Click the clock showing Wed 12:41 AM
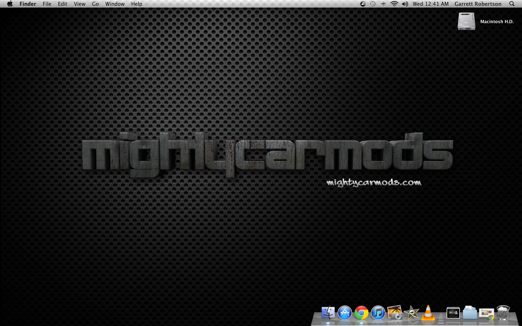The image size is (522, 326). point(431,4)
